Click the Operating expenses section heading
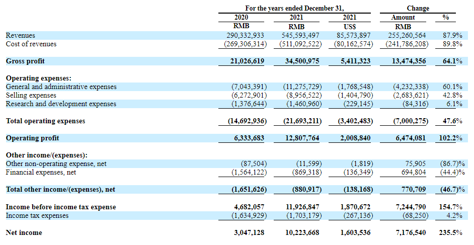Viewport: 474px width, 245px height. coord(38,78)
